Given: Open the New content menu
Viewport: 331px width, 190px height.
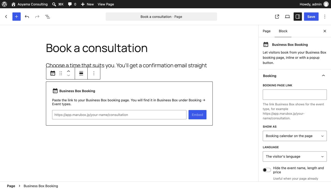Looking at the screenshot, I should (x=87, y=4).
